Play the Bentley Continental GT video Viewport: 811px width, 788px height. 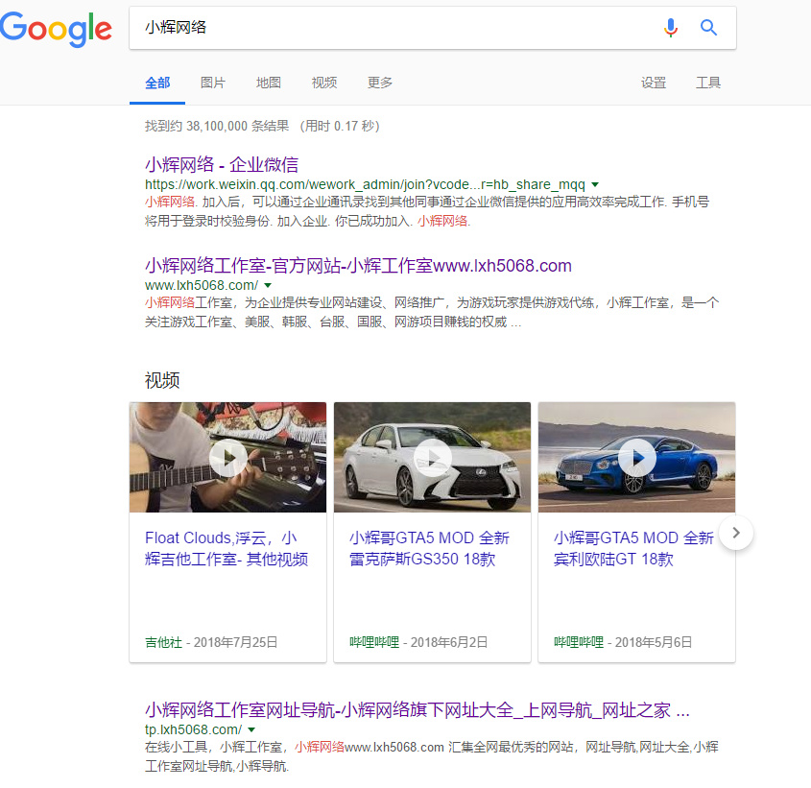coord(636,458)
